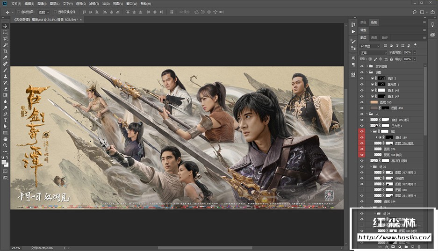438x251 pixels.
Task: Collapse the 调整 layer group
Action: tap(367, 72)
